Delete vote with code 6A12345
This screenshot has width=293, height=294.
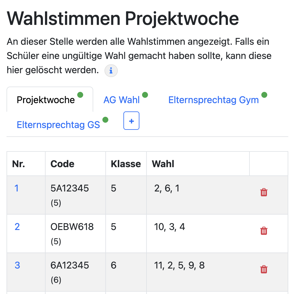coord(264,269)
